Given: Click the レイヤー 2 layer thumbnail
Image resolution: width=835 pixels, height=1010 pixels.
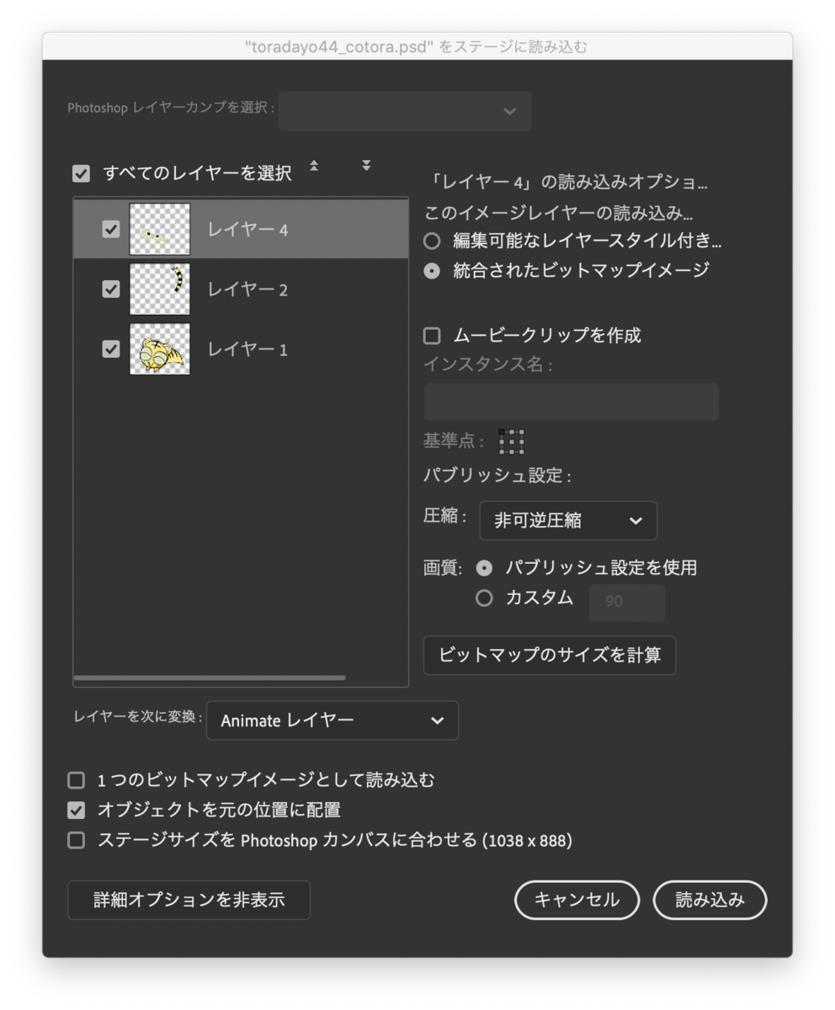Looking at the screenshot, I should [159, 289].
